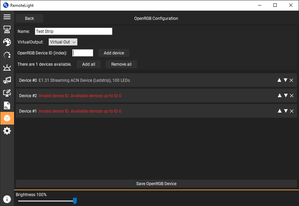Viewport: 299px width, 206px height.
Task: Open the Music Sync icon in sidebar
Action: click(7, 80)
